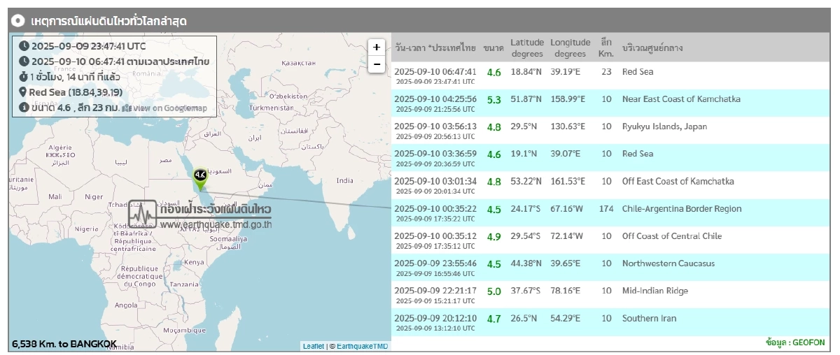Click location pin icon next to Red Sea

(x=23, y=92)
